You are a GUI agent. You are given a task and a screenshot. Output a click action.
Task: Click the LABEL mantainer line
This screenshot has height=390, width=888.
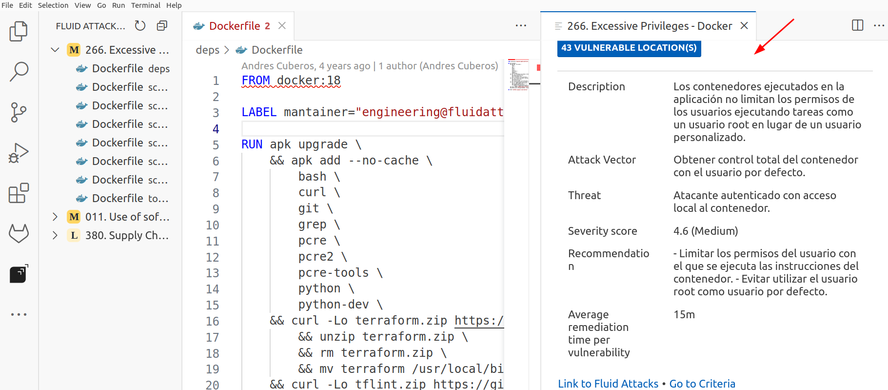click(373, 112)
